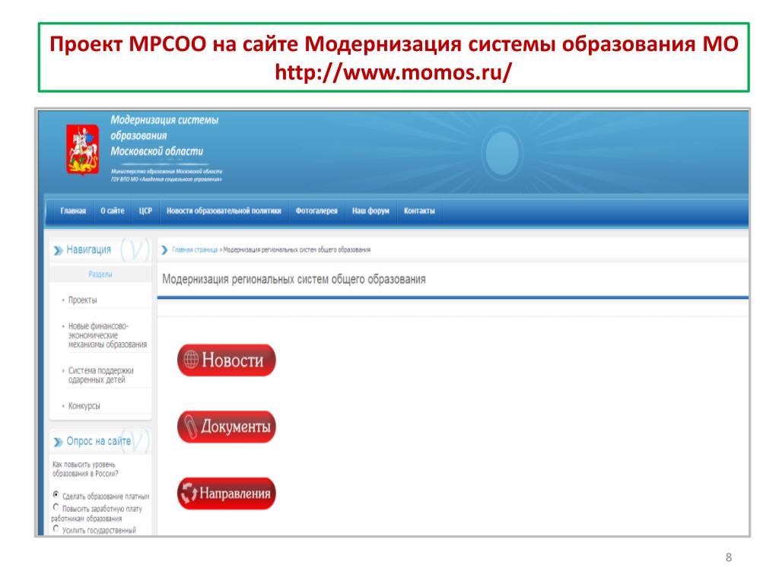Click the red Новости button
The image size is (779, 584).
[x=227, y=360]
